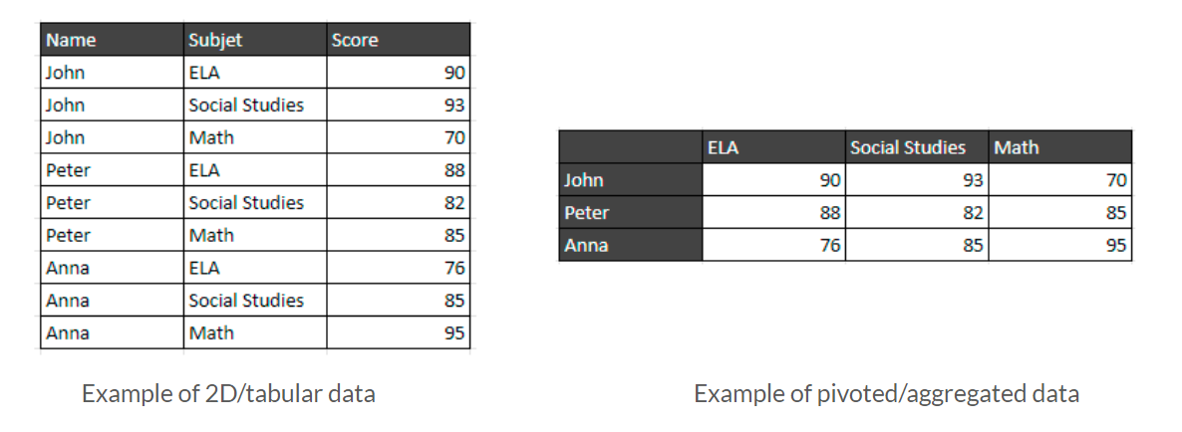Select the ELA header in the pivoted table
The width and height of the screenshot is (1182, 432).
(x=772, y=147)
